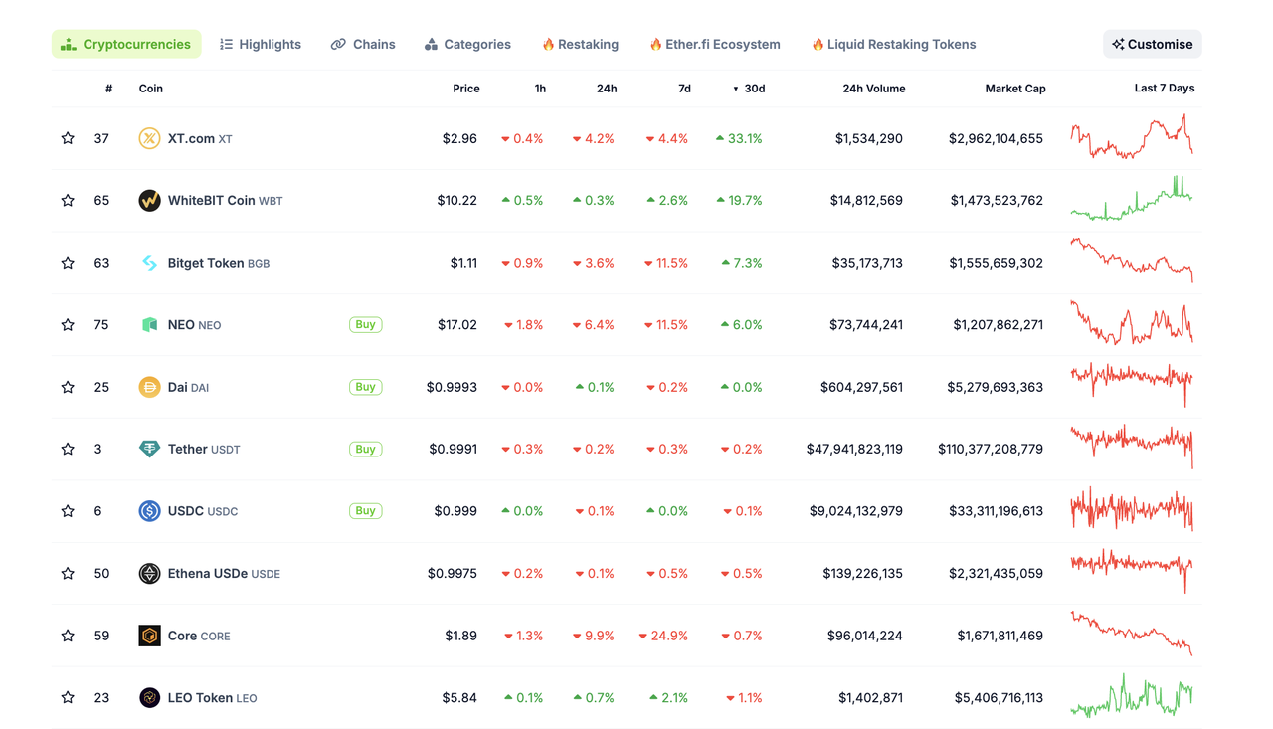Image resolution: width=1273 pixels, height=729 pixels.
Task: Click the Bitget Token logo icon
Action: (149, 263)
